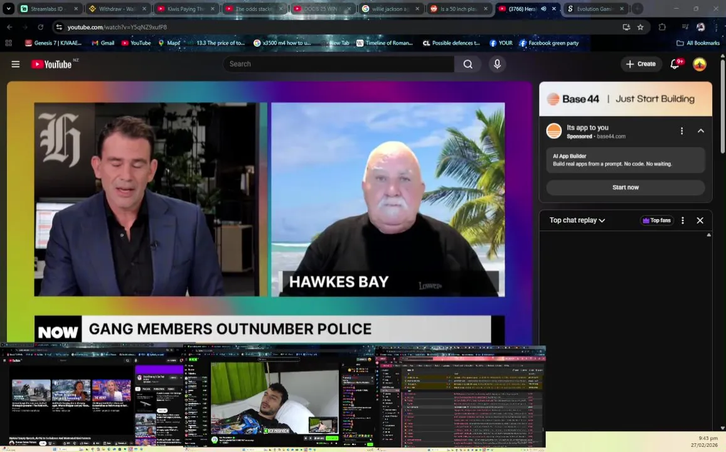Viewport: 726px width, 452px height.
Task: Switch to the 'DOGS 25 WIN' tab
Action: (321, 9)
